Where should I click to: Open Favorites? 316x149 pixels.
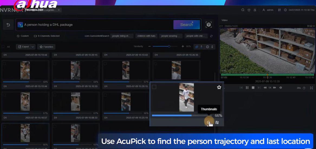coord(46,47)
